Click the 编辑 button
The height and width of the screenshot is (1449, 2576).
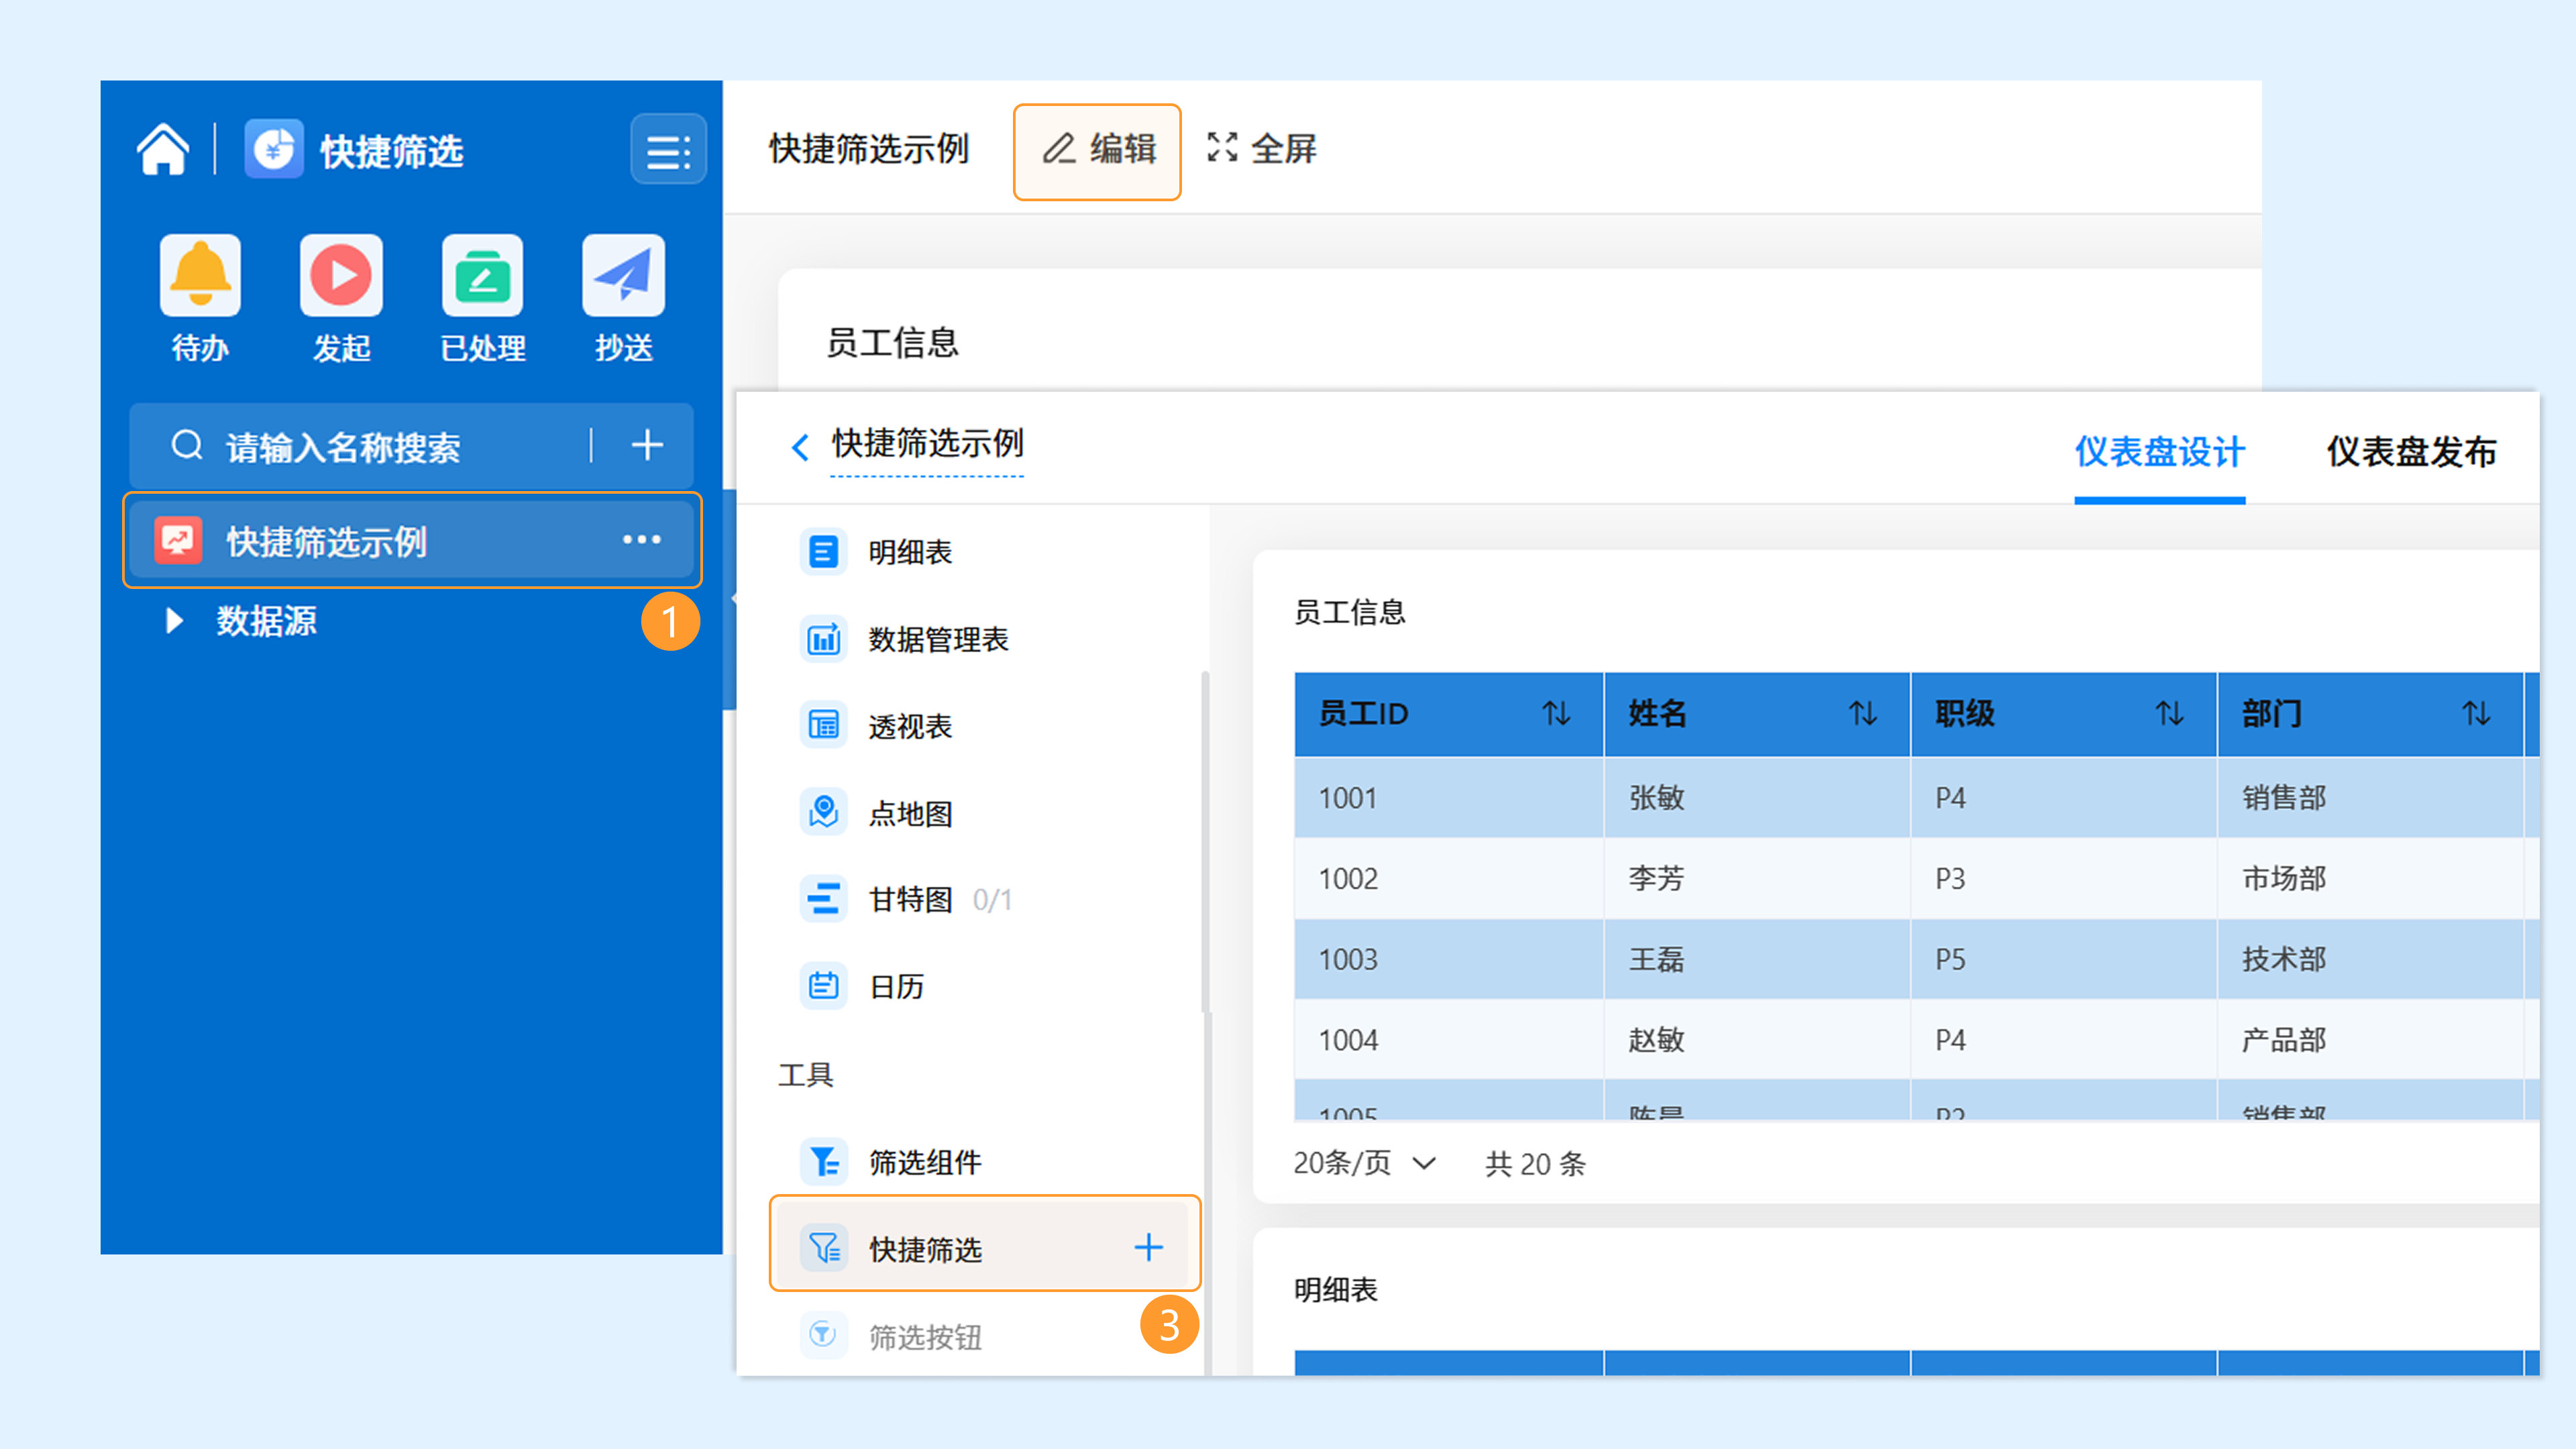point(1097,151)
